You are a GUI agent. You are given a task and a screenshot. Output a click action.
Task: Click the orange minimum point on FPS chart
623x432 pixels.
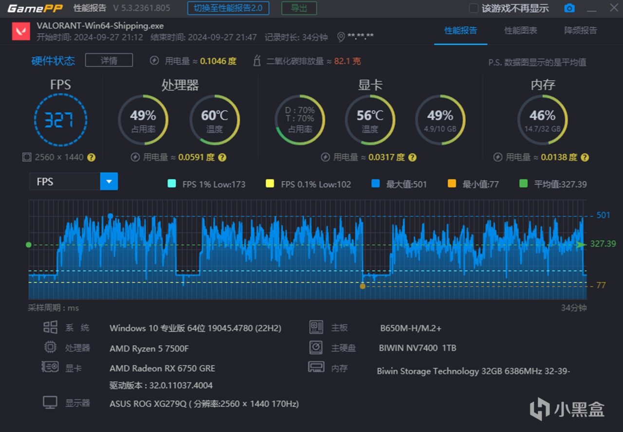[363, 286]
